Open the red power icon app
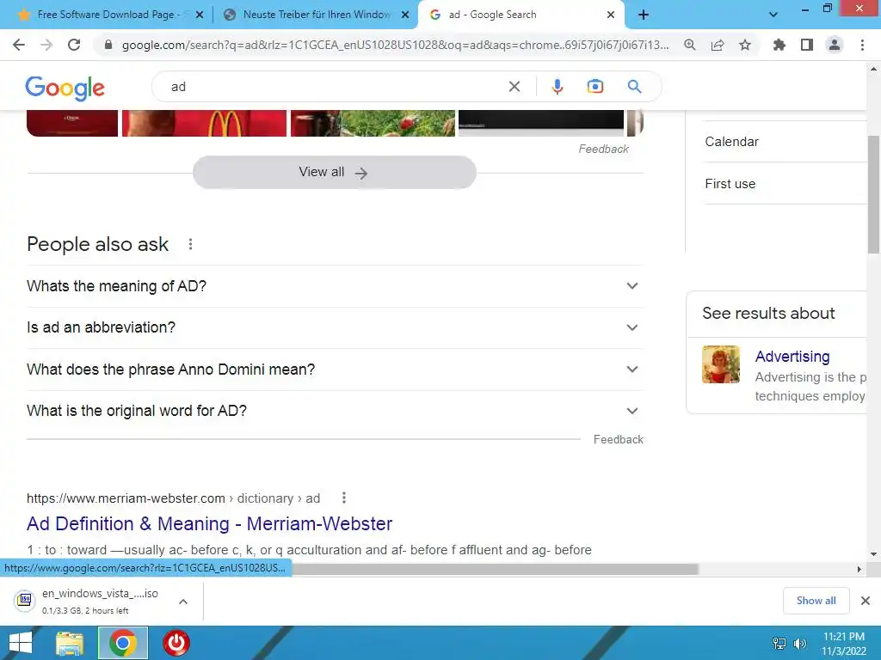Viewport: 881px width, 660px height. tap(176, 643)
